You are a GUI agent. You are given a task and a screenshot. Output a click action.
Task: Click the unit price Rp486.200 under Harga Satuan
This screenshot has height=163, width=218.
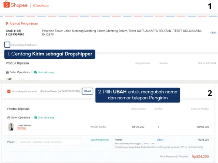point(138,127)
